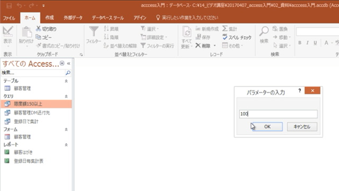Collapse the テーブル group

66,81
